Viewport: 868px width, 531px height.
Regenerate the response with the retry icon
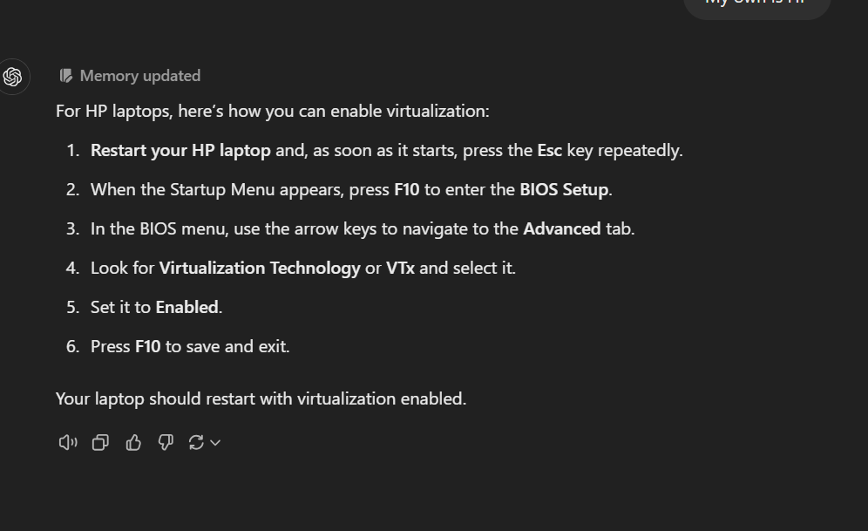coord(195,442)
